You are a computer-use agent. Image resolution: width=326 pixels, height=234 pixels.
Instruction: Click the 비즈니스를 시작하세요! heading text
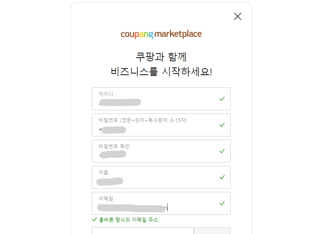[x=161, y=72]
